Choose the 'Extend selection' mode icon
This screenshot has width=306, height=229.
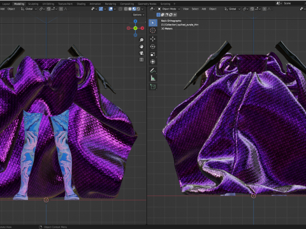[163, 15]
